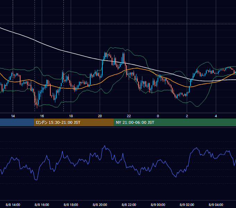Click the 8/9 02:00 timestamp label

(x=187, y=205)
